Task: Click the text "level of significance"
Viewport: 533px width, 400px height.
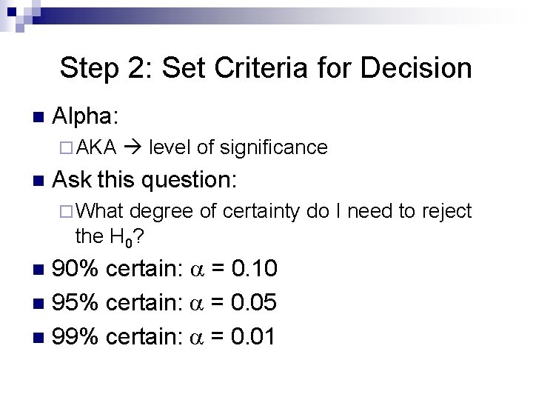Action: 238,147
